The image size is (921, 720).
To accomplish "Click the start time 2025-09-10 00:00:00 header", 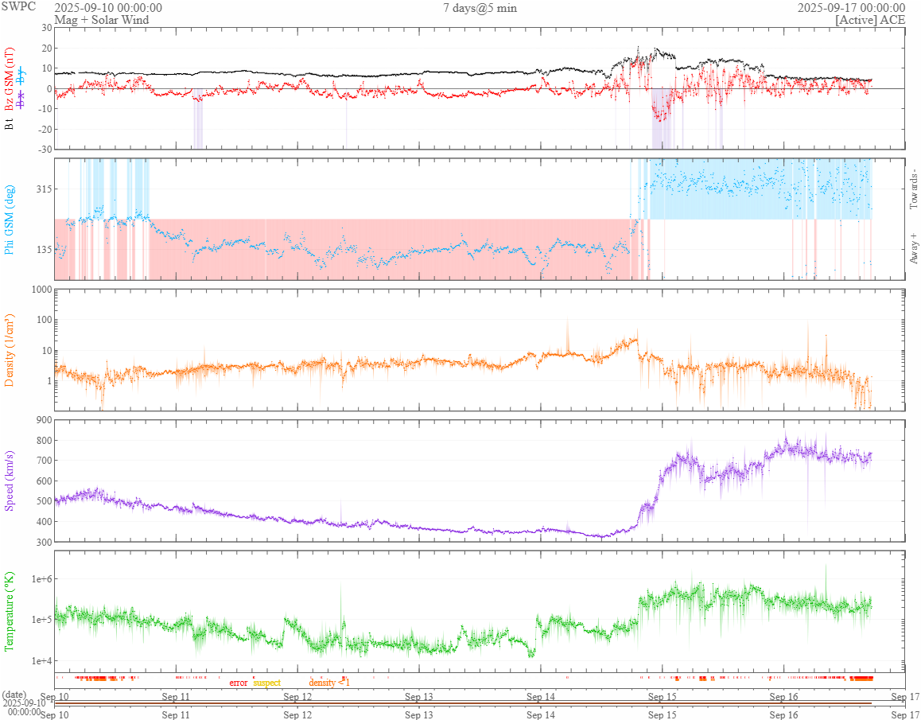I will (x=108, y=8).
